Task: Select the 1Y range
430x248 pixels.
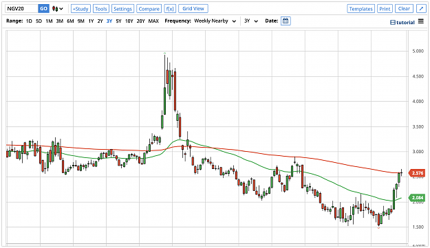Action: [91, 21]
